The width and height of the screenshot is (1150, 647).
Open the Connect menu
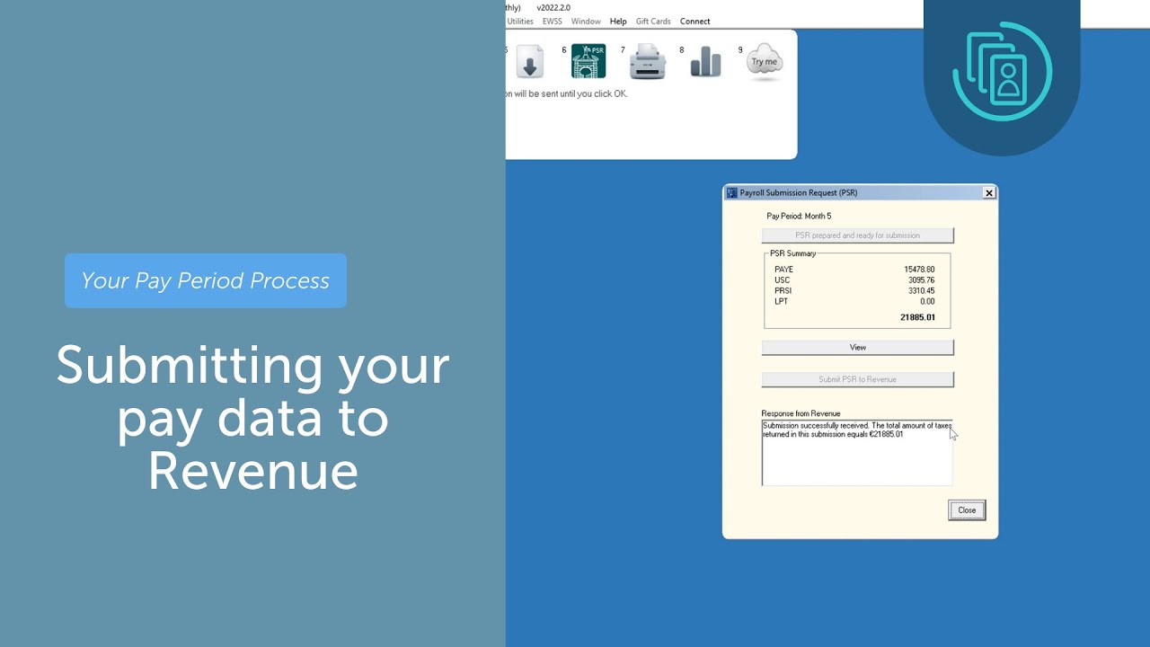click(694, 22)
